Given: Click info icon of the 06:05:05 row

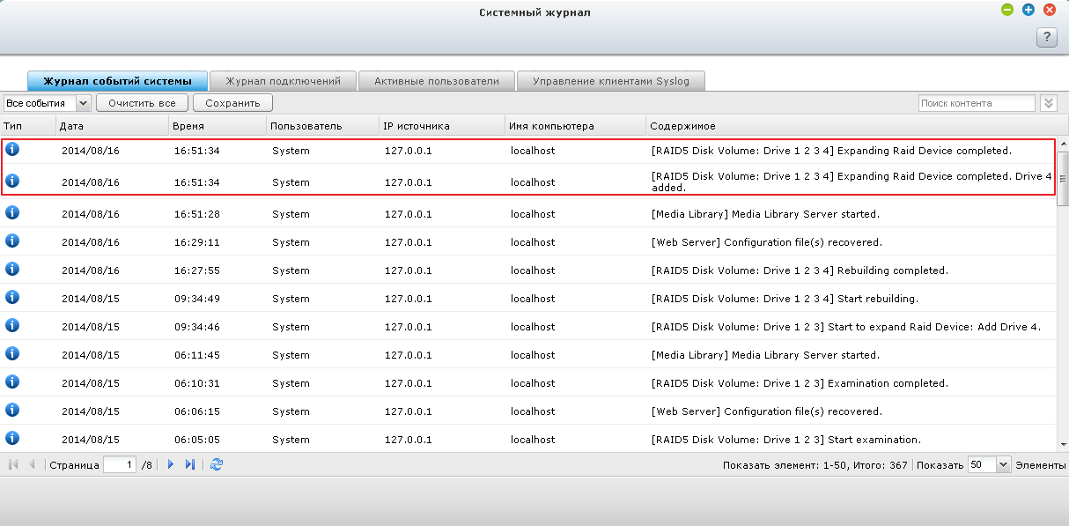Looking at the screenshot, I should (12, 438).
